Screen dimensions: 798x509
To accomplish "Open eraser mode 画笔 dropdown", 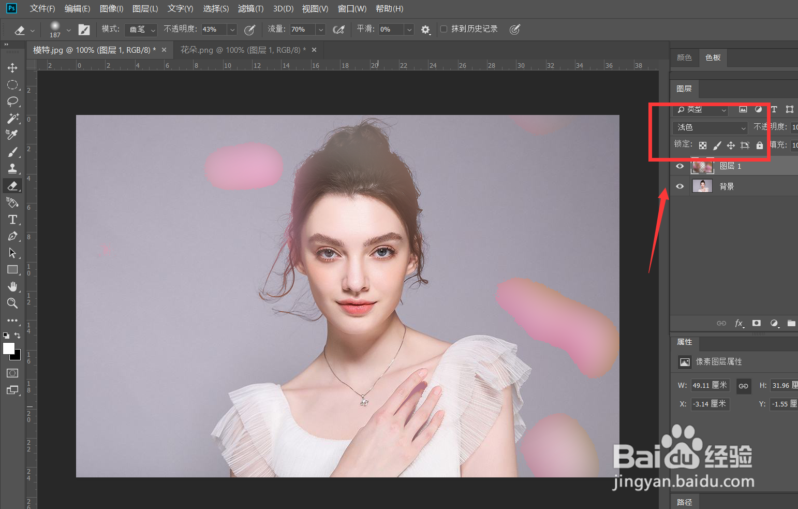I will tap(141, 30).
